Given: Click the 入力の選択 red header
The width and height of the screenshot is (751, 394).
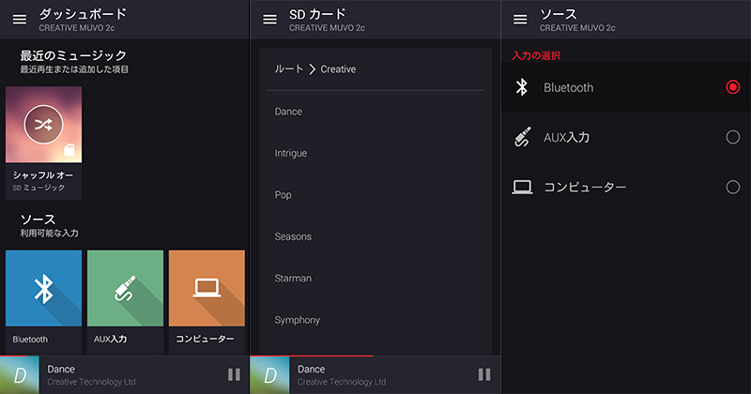Looking at the screenshot, I should (x=536, y=55).
